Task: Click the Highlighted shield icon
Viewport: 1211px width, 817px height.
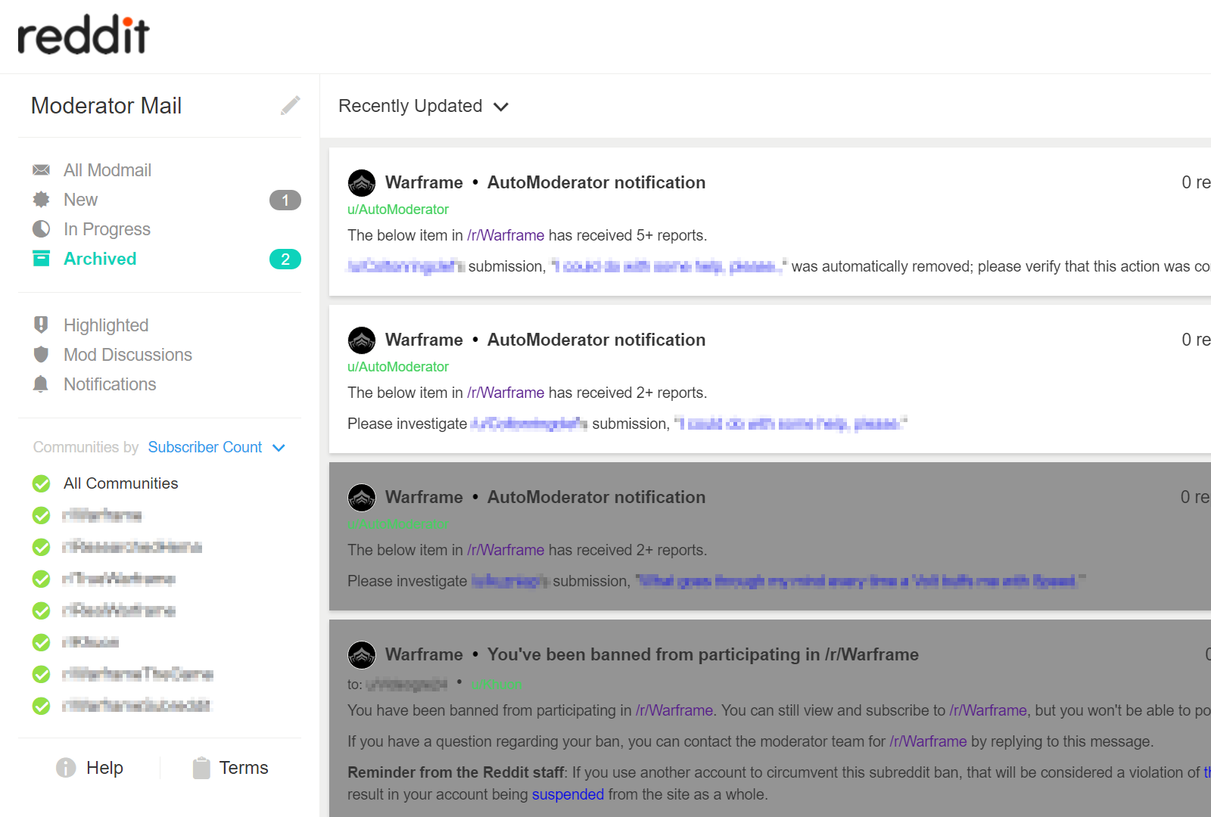Action: pyautogui.click(x=42, y=325)
